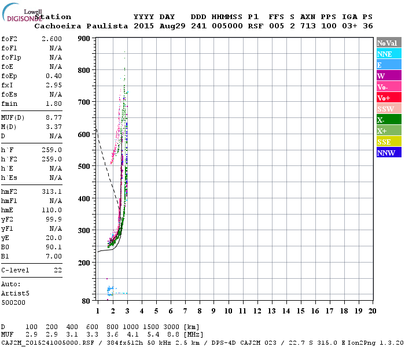Select the Vo- pink legend swatch
Screen dimensions: 405x347
tap(389, 87)
